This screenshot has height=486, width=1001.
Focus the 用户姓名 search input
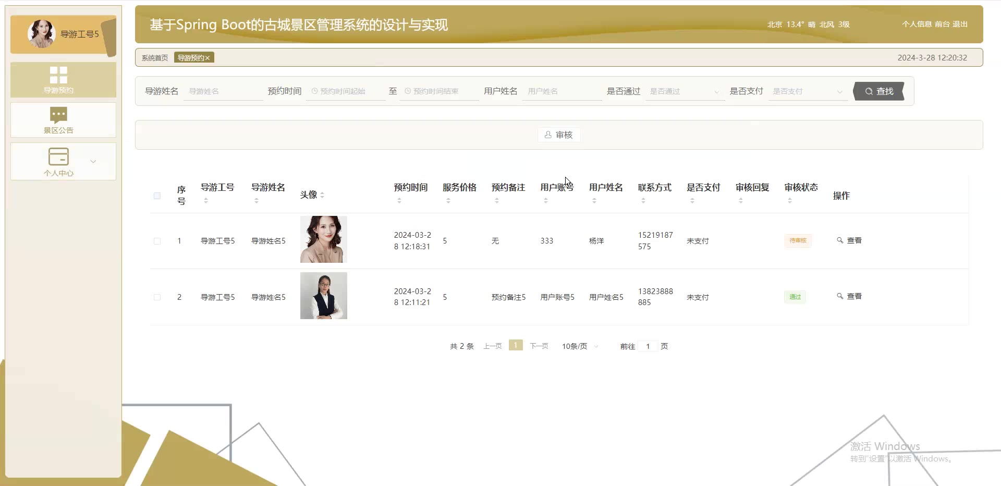click(x=562, y=91)
